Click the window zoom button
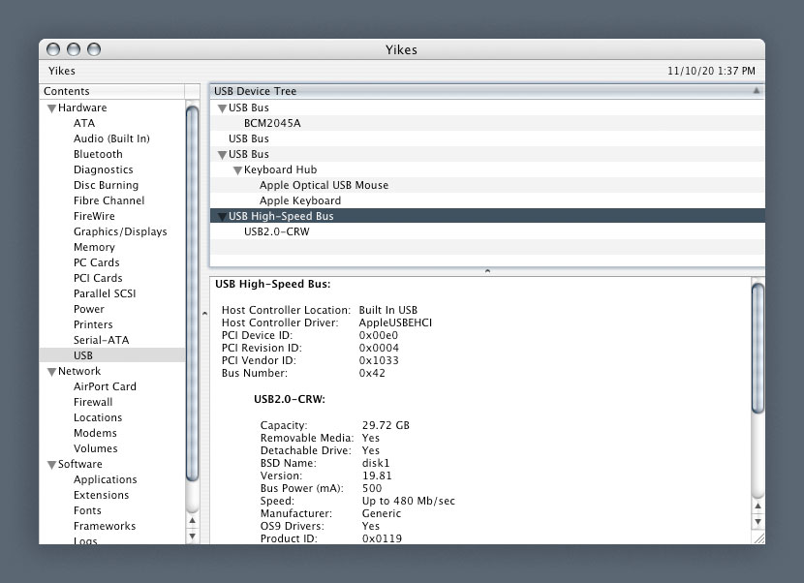Screen dimensions: 804x583 (x=94, y=49)
